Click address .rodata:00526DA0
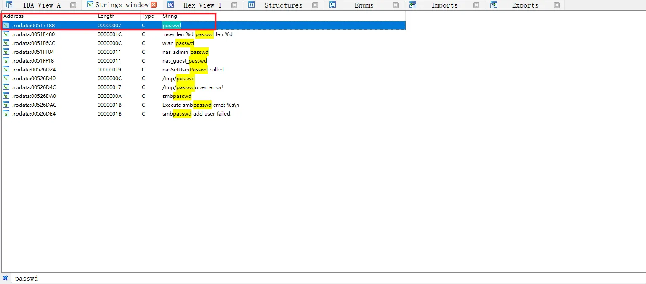The width and height of the screenshot is (646, 284). (34, 96)
